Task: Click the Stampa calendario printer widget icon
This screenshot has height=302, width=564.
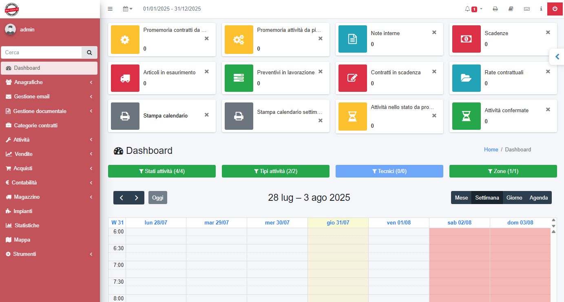Action: [125, 116]
